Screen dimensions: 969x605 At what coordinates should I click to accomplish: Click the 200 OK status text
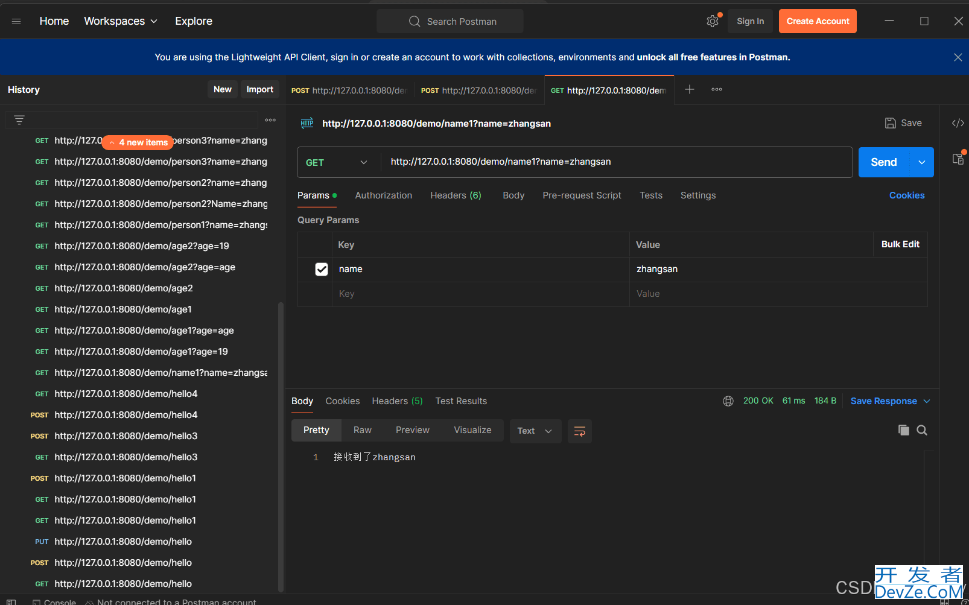[x=758, y=401]
